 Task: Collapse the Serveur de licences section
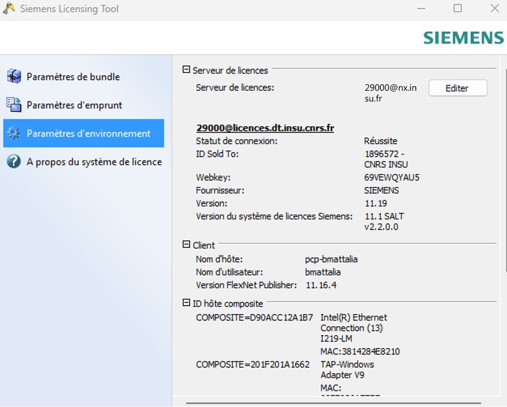tap(186, 69)
